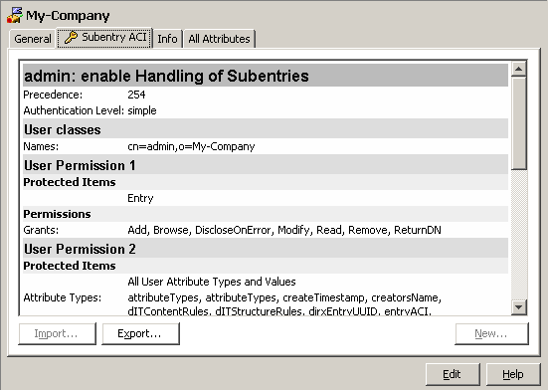Open the Info tab

167,39
